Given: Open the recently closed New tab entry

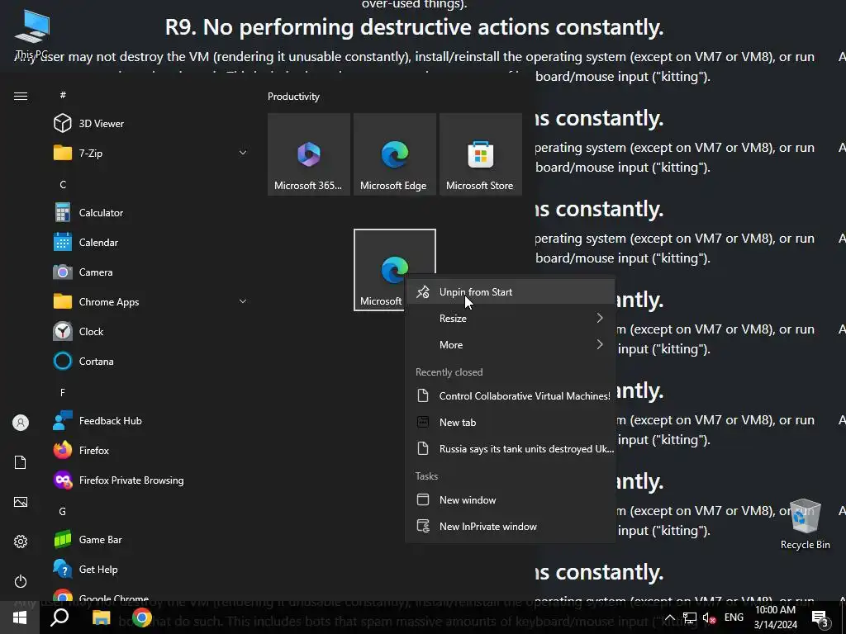Looking at the screenshot, I should coord(510,422).
